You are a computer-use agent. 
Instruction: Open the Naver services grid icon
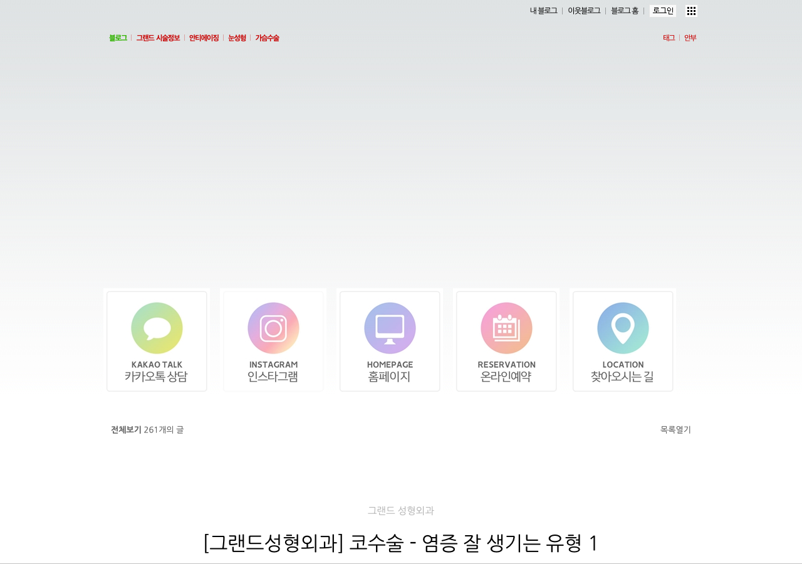691,11
